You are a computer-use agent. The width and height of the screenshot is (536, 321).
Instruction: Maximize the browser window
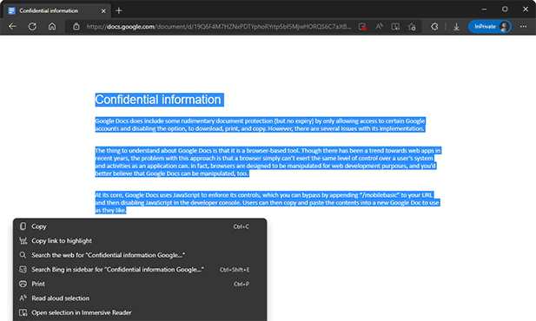[x=505, y=10]
